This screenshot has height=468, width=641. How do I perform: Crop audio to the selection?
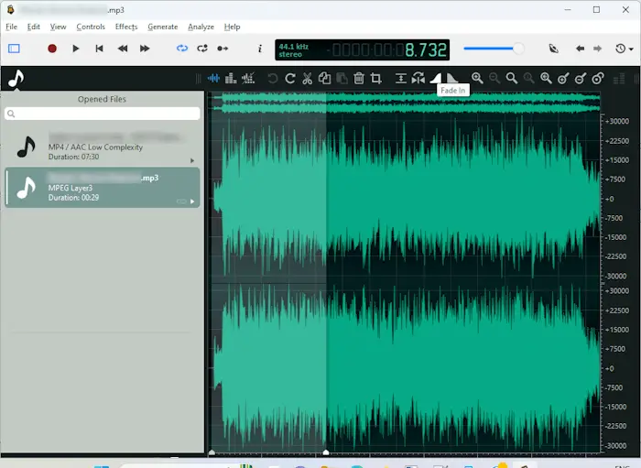pos(376,78)
